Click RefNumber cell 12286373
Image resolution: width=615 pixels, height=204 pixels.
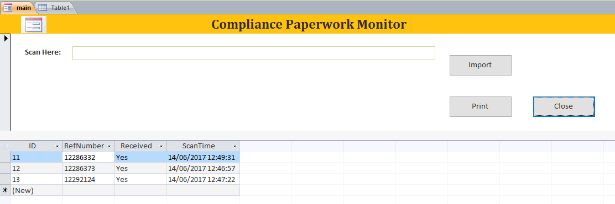[x=88, y=168]
